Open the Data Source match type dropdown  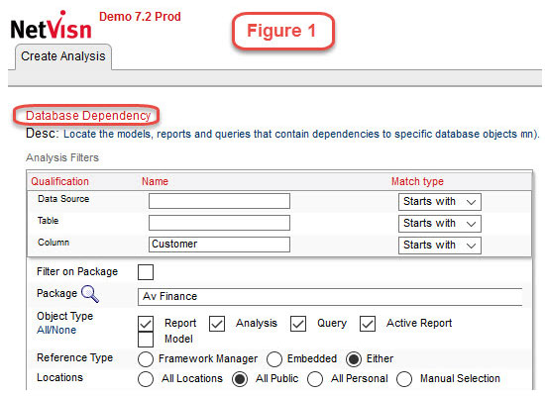pos(440,202)
